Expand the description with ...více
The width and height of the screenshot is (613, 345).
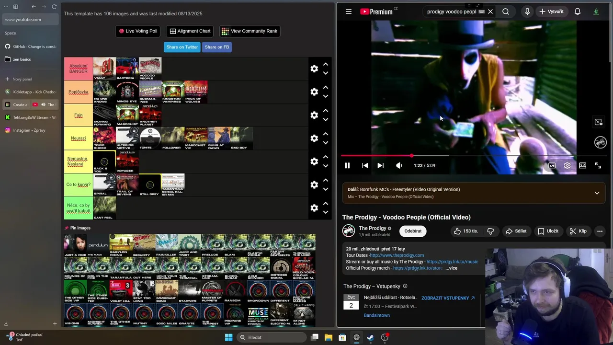pos(451,268)
